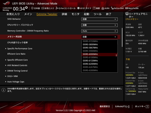Viewport: 151px width, 113px height.
Task: Open Q-Fan control fan icon
Action: (57, 8)
